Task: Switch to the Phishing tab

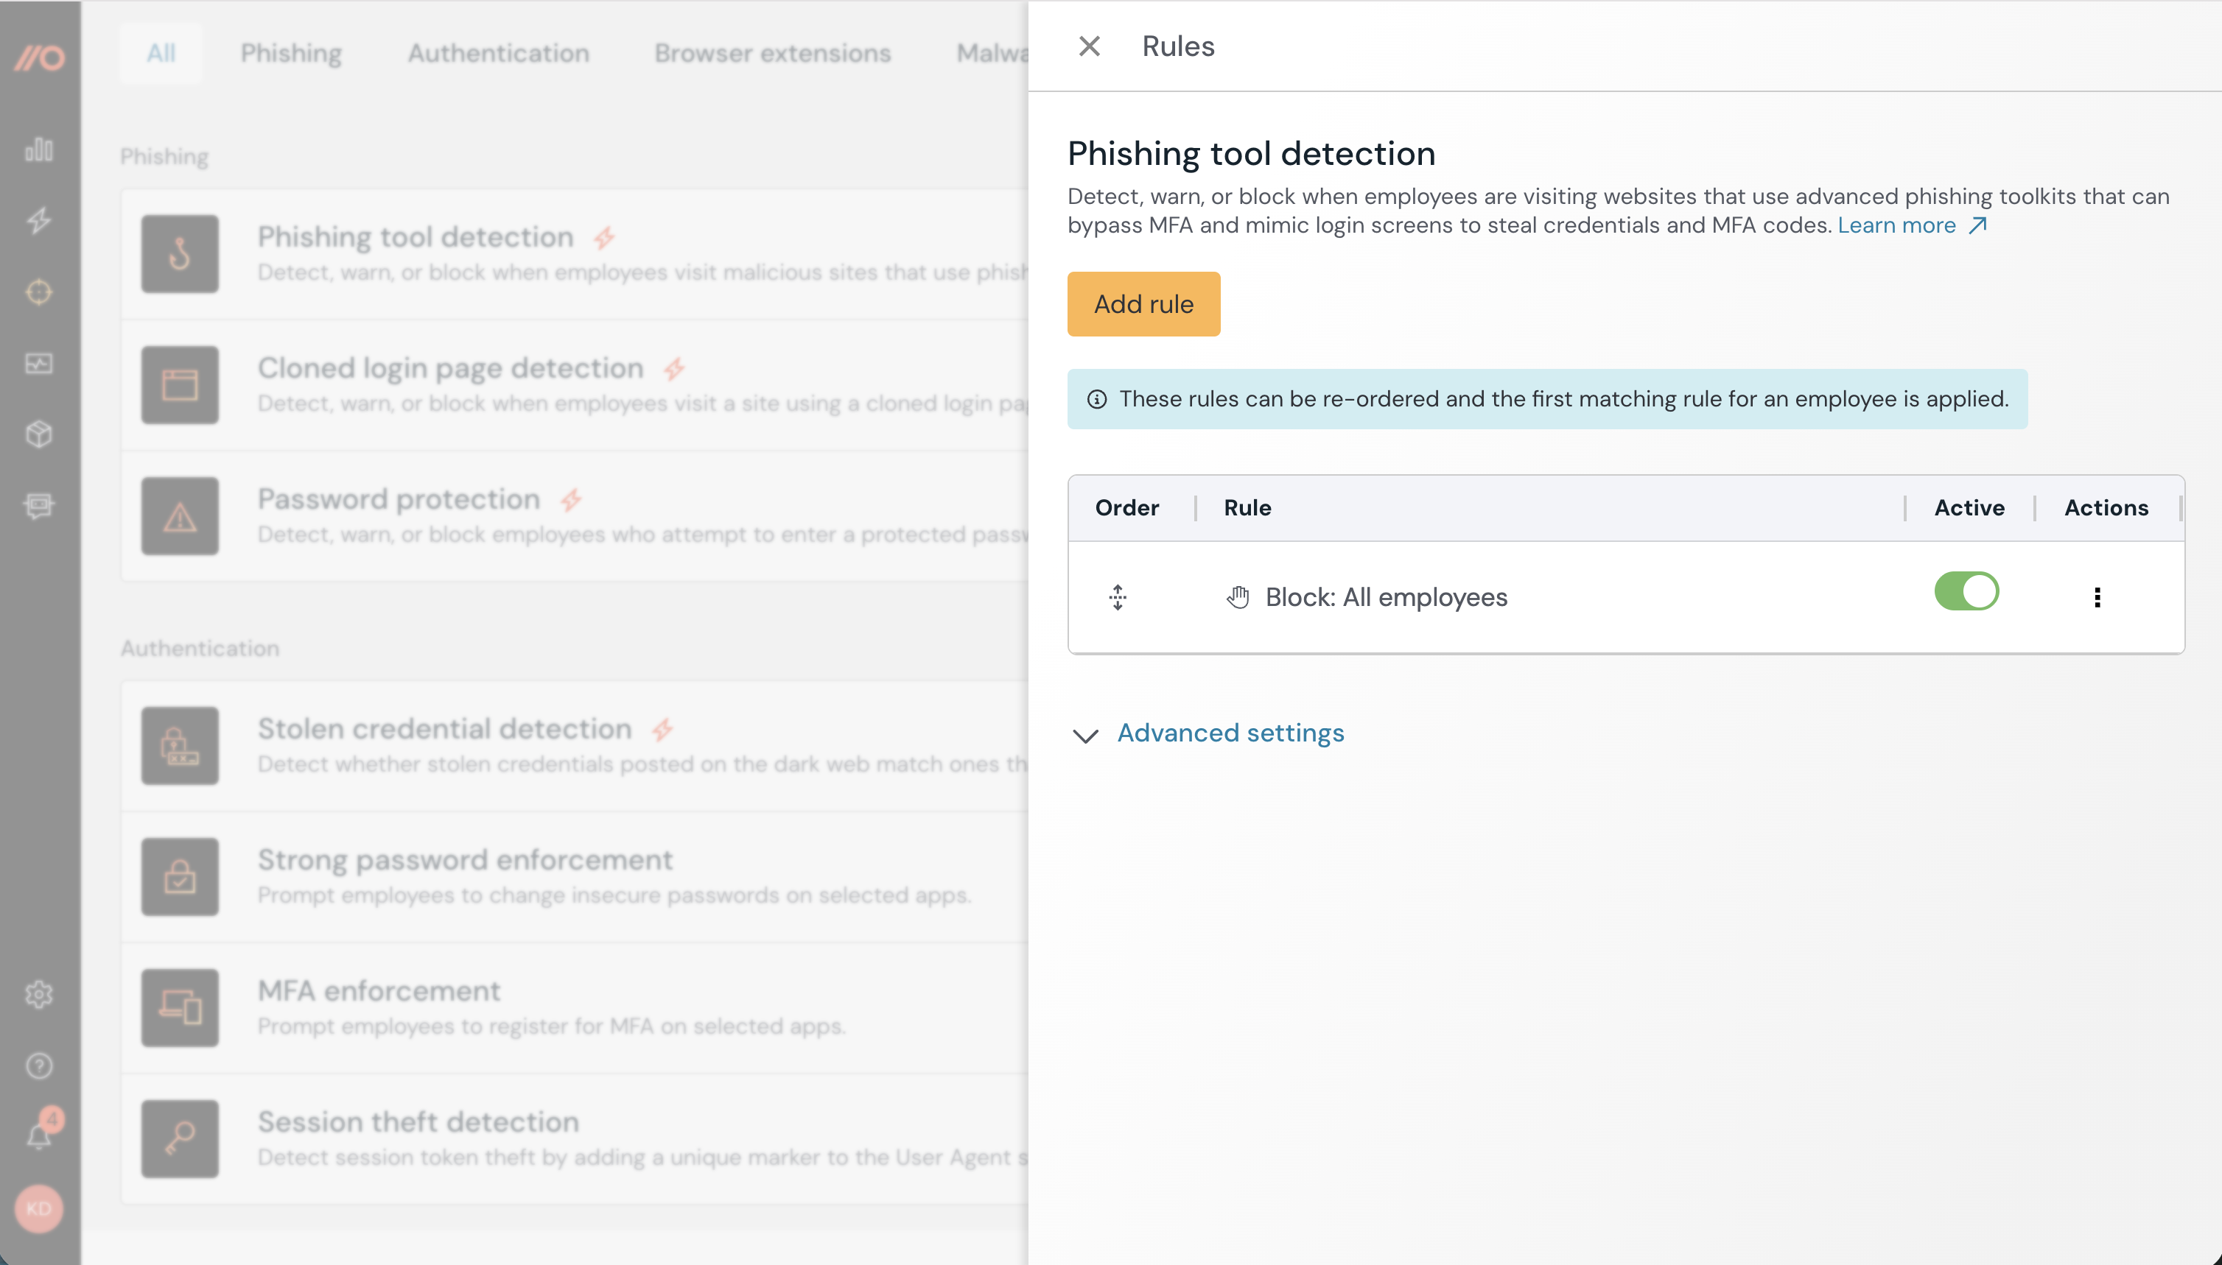Action: click(290, 53)
